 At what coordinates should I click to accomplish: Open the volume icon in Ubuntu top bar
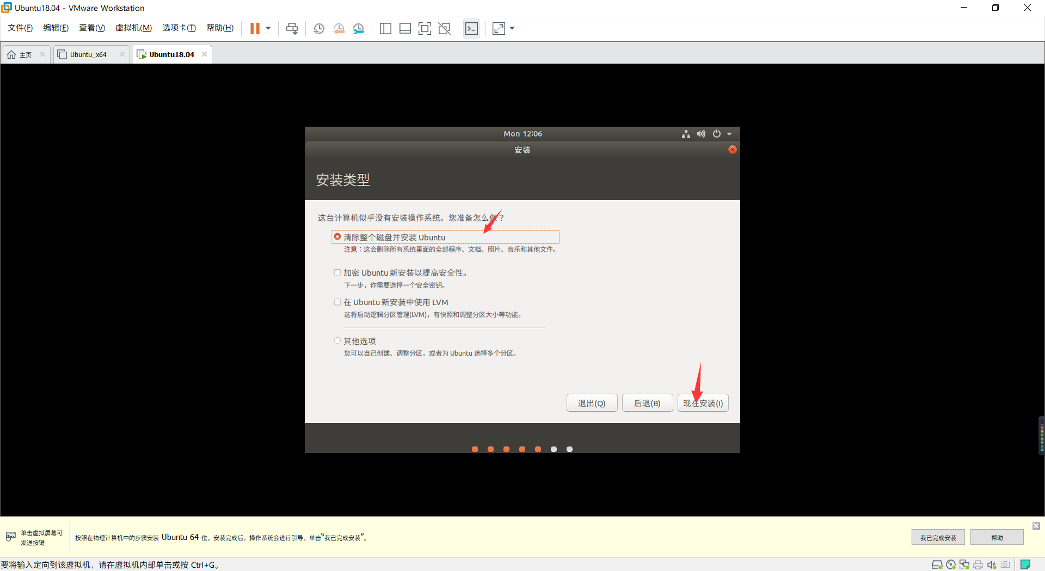point(701,134)
